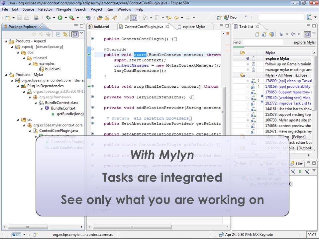This screenshot has width=319, height=239.
Task: Activate the manage mylar meetings task dot
Action: 248,70
